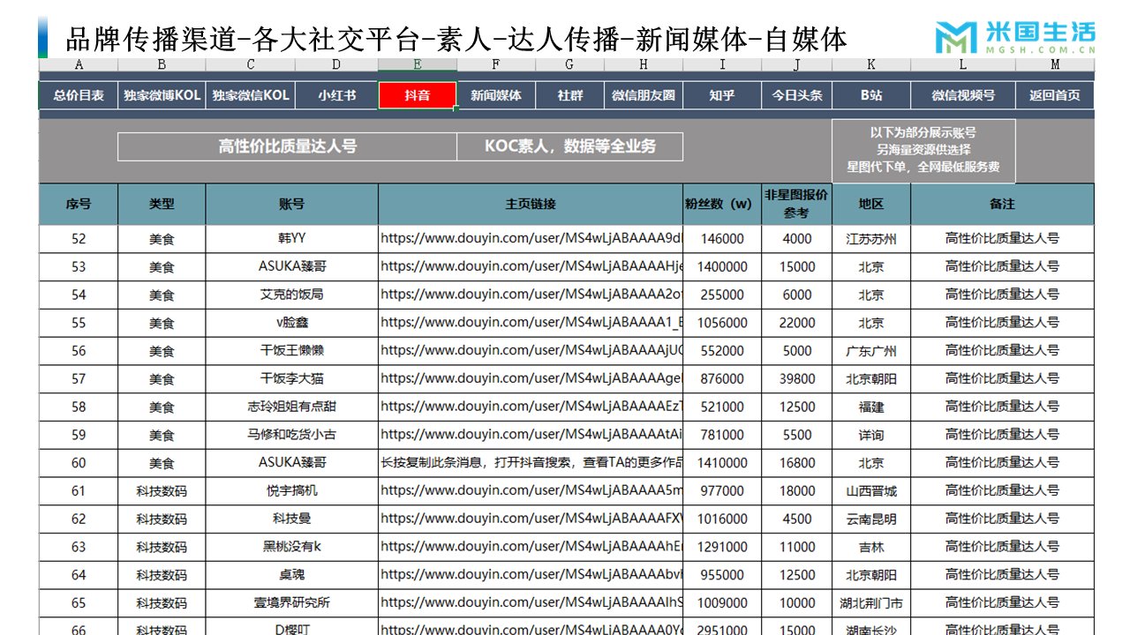
Task: Open the 小红书 tab
Action: click(x=336, y=95)
